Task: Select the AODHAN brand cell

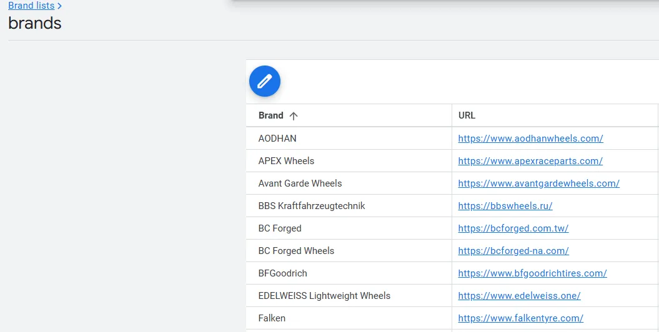Action: click(349, 139)
